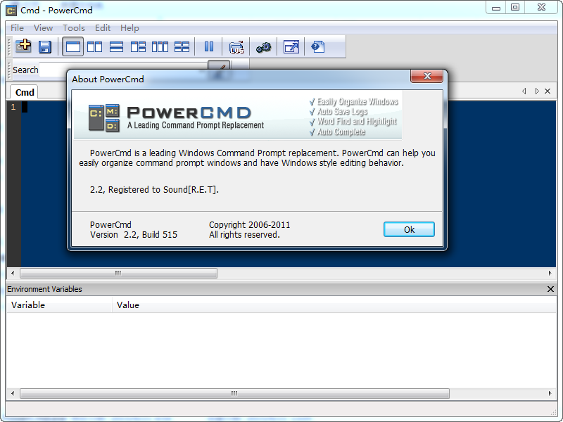Viewport: 563px width, 422px height.
Task: Click Environment Variables scrollbar right arrow
Action: coord(550,393)
